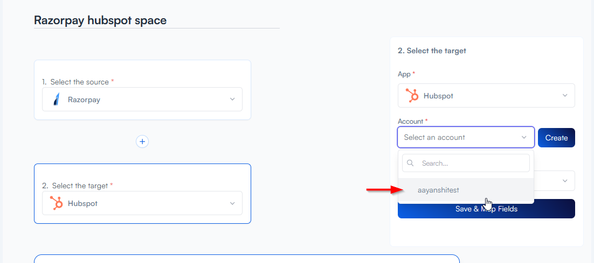Open the App dropdown chevron
The height and width of the screenshot is (263, 594).
coord(565,96)
